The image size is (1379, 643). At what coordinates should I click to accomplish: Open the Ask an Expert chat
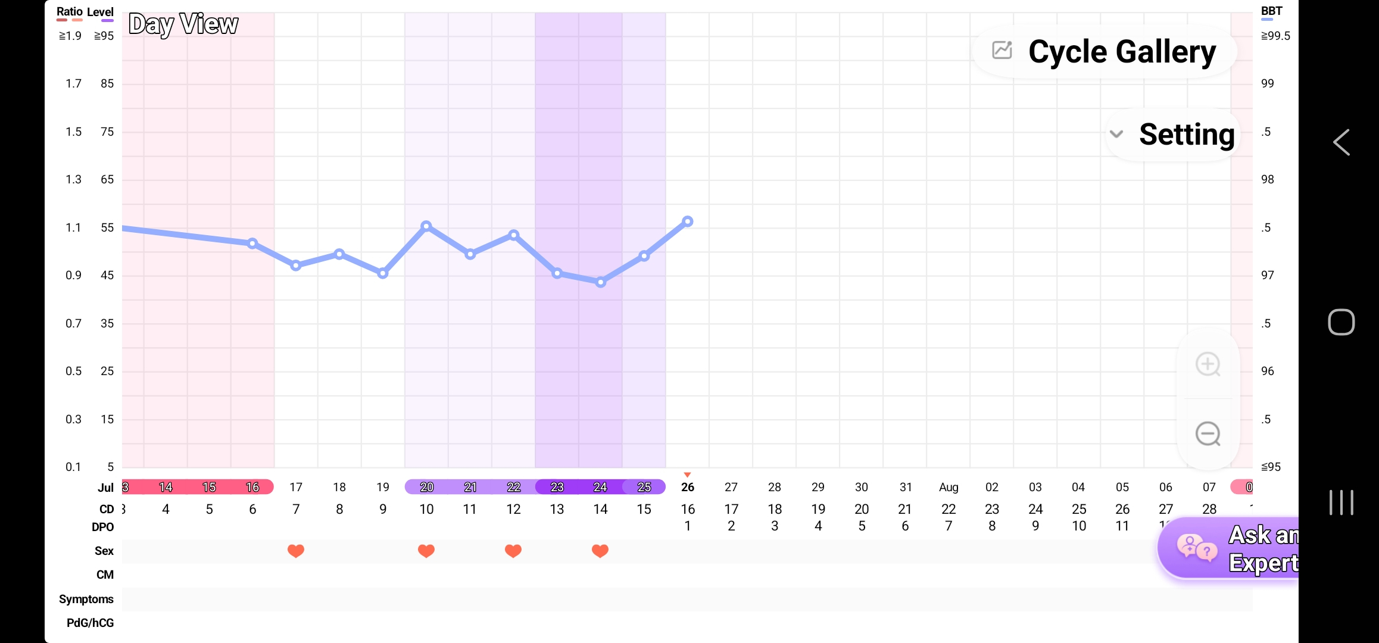[x=1228, y=549]
